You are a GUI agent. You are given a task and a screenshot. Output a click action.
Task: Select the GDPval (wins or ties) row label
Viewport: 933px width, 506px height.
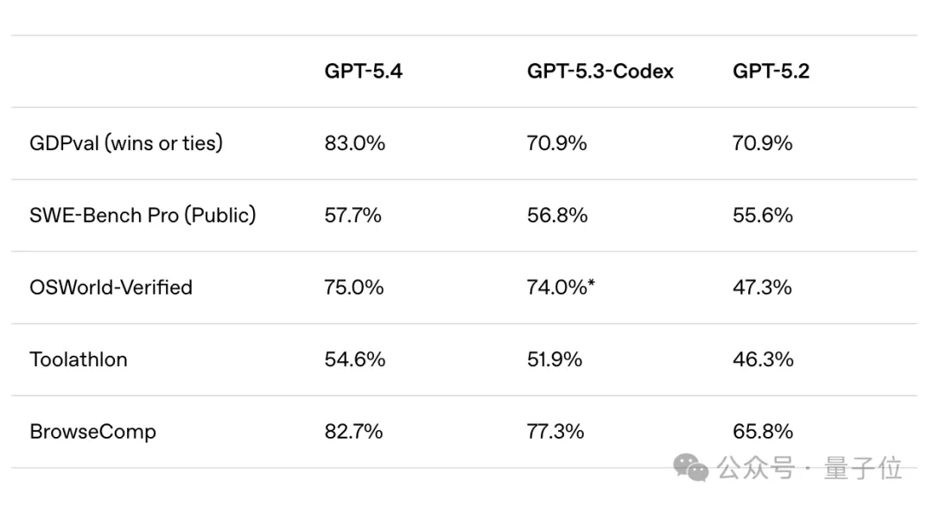pos(126,143)
